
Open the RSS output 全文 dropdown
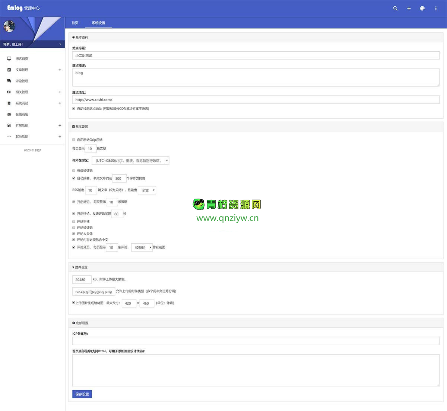coord(147,190)
